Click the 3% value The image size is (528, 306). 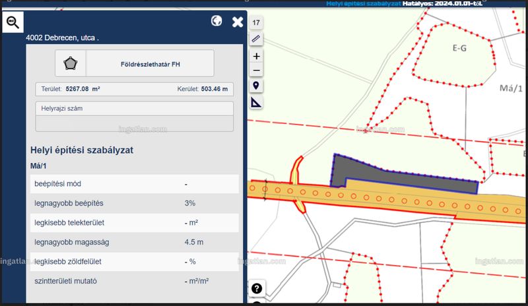click(190, 203)
